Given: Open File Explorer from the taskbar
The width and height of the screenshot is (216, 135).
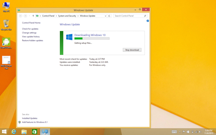Looking at the screenshot, I should coord(24,131).
